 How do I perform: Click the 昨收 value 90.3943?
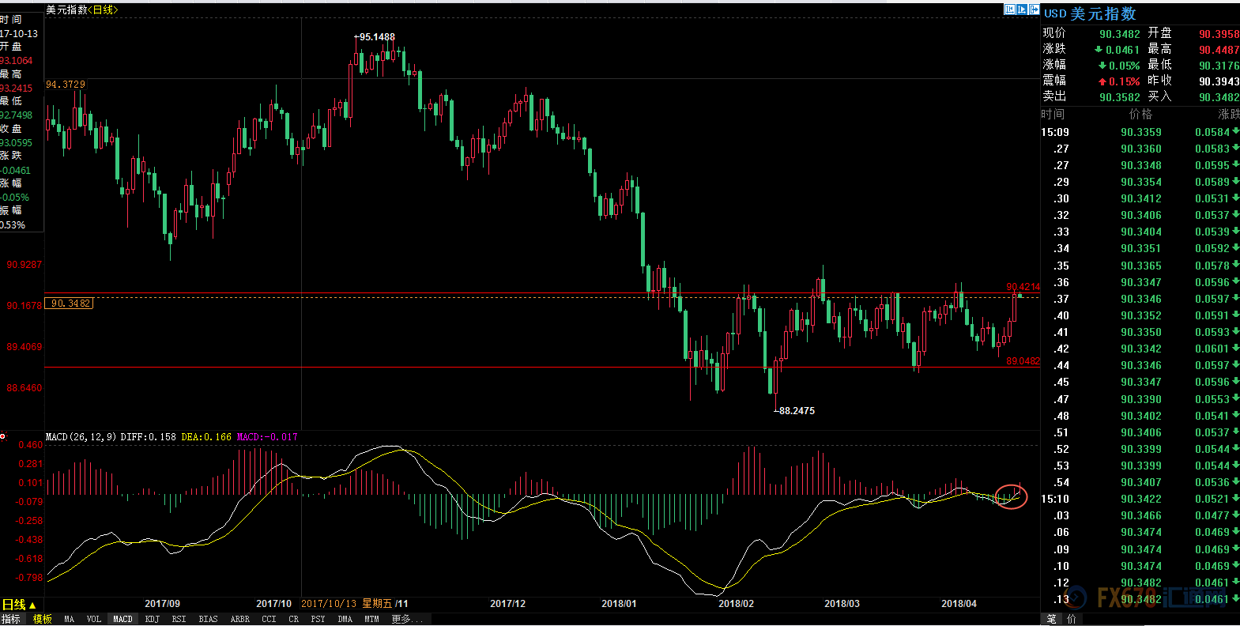pos(1219,81)
